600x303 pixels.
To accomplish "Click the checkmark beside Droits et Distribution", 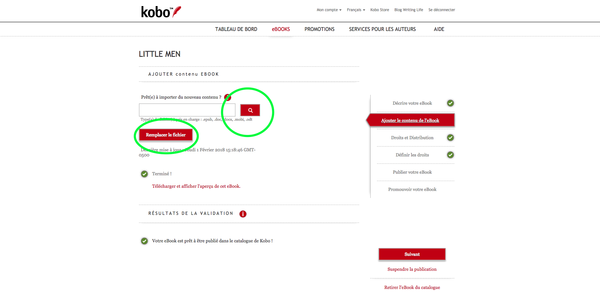I will tap(450, 138).
